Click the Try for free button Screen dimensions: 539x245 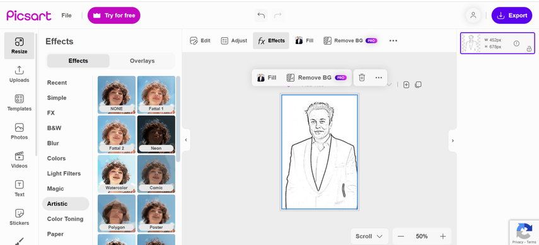(x=113, y=16)
